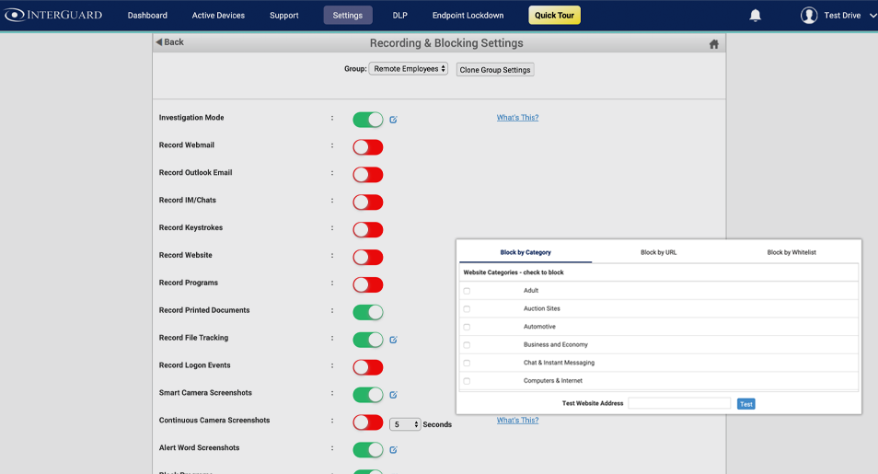The height and width of the screenshot is (474, 878).
Task: Switch to Block by URL tab
Action: [x=658, y=252]
